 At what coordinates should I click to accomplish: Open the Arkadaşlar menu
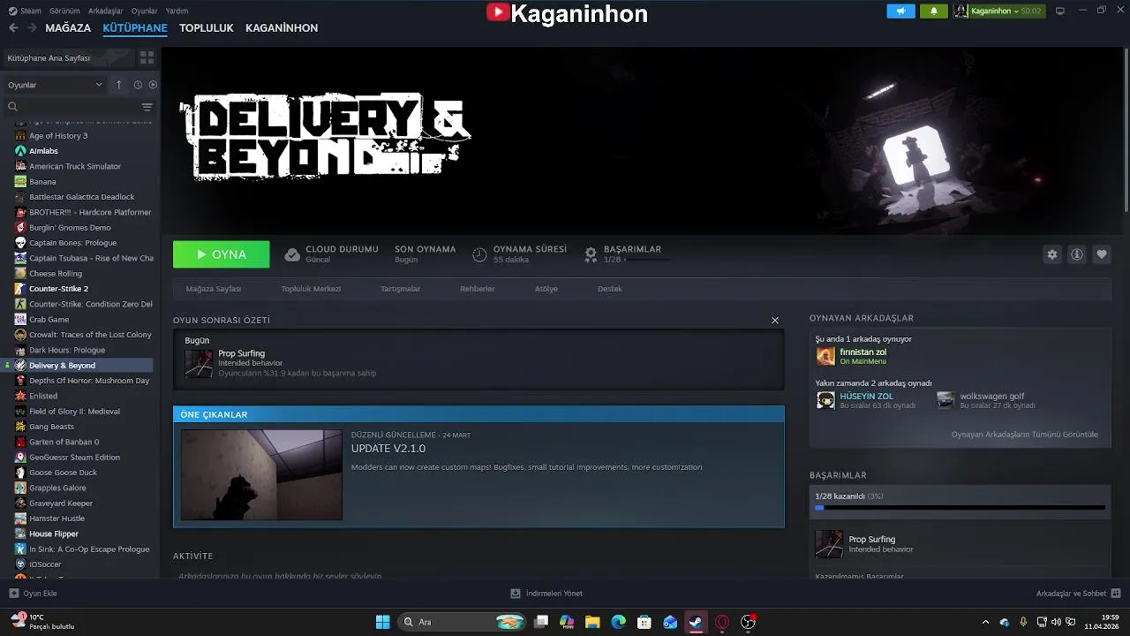point(106,11)
